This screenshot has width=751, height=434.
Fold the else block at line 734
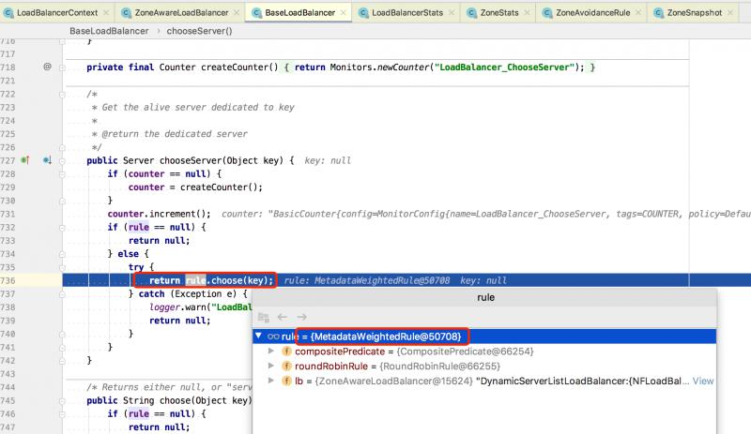coord(62,254)
